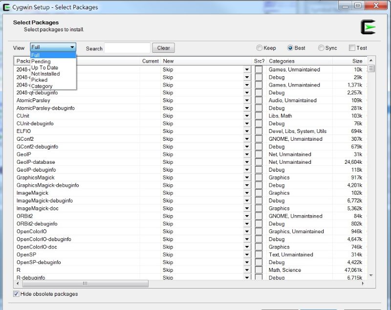Check the Src box for GraphicsMagick

pyautogui.click(x=259, y=177)
